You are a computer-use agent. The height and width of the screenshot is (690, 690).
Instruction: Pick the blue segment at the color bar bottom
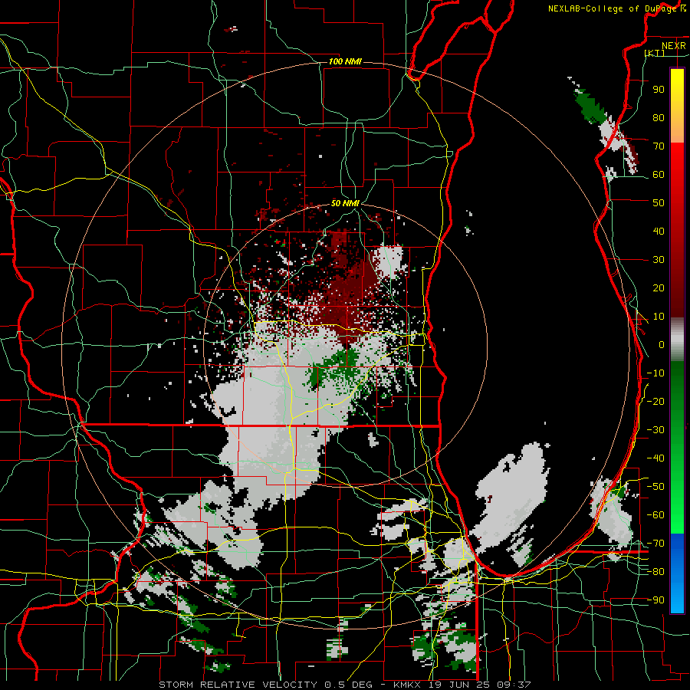[677, 573]
